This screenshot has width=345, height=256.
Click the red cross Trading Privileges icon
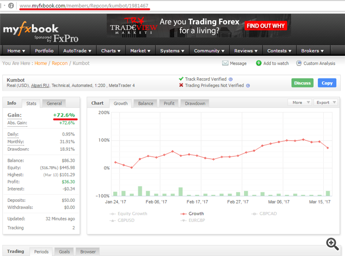(181, 85)
